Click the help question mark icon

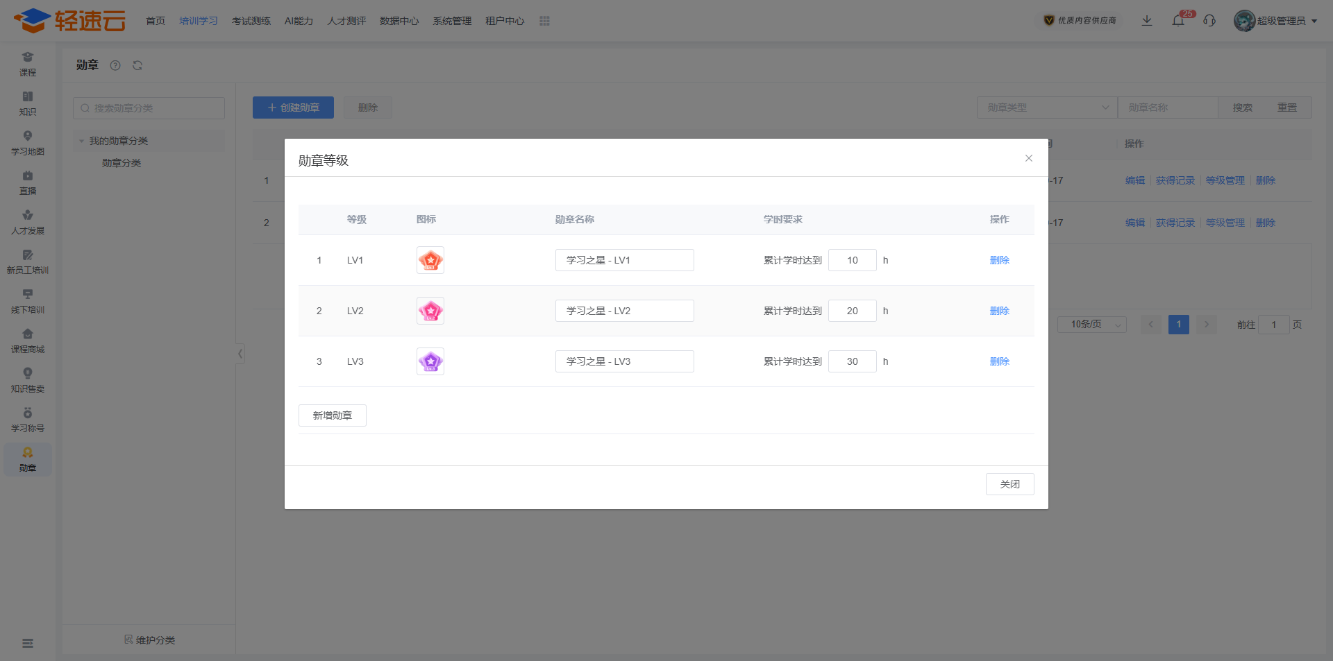(x=115, y=65)
